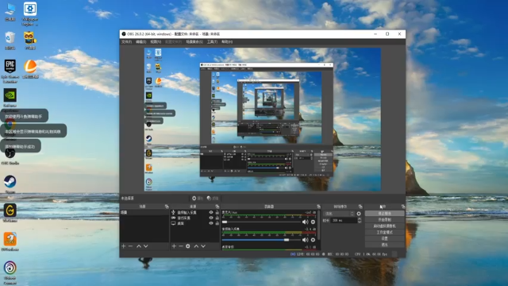Screen dimensions: 508x286
Task: Move selected source down in the list
Action: click(x=203, y=246)
